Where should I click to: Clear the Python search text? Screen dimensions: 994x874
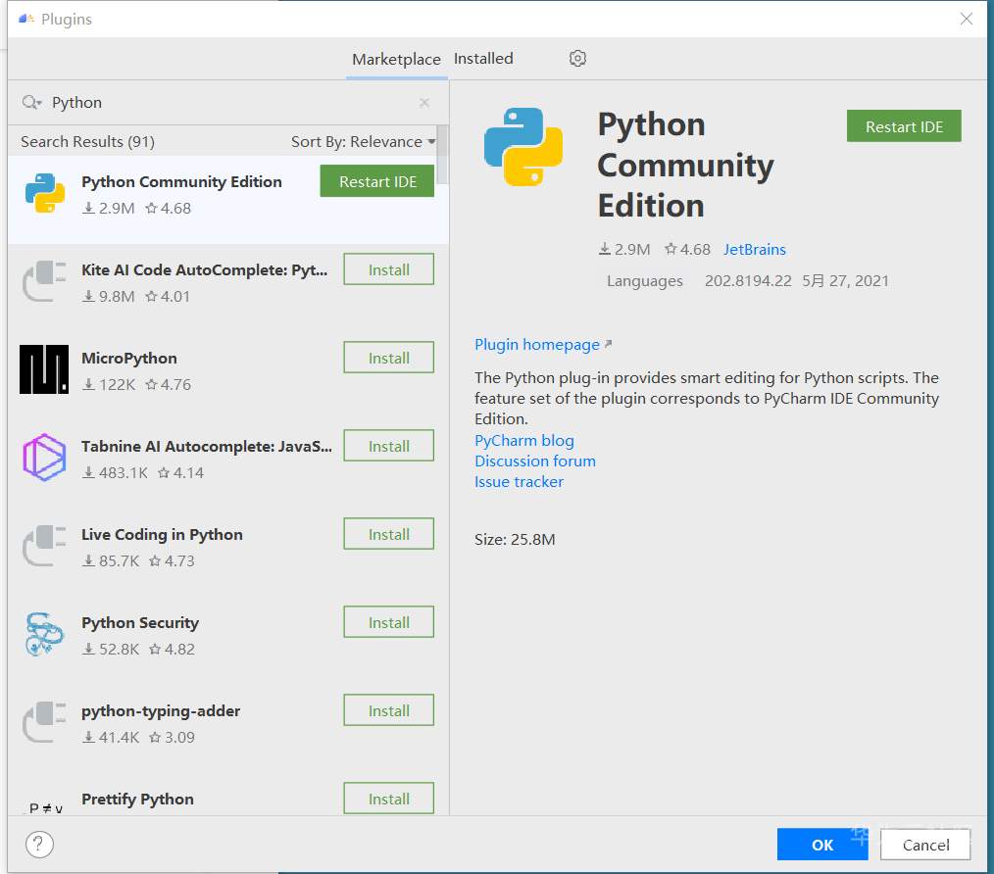point(424,103)
